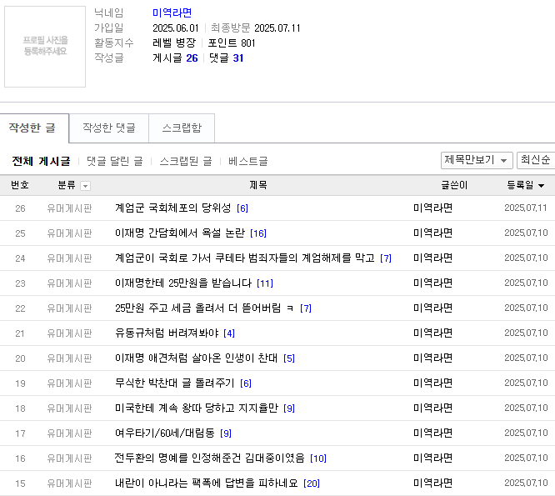Open the 스크랩함 tab

[x=182, y=128]
